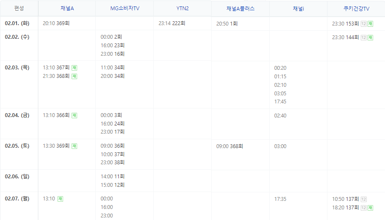Click the 01:15 time under 채널i
385x220 pixels.
(280, 77)
